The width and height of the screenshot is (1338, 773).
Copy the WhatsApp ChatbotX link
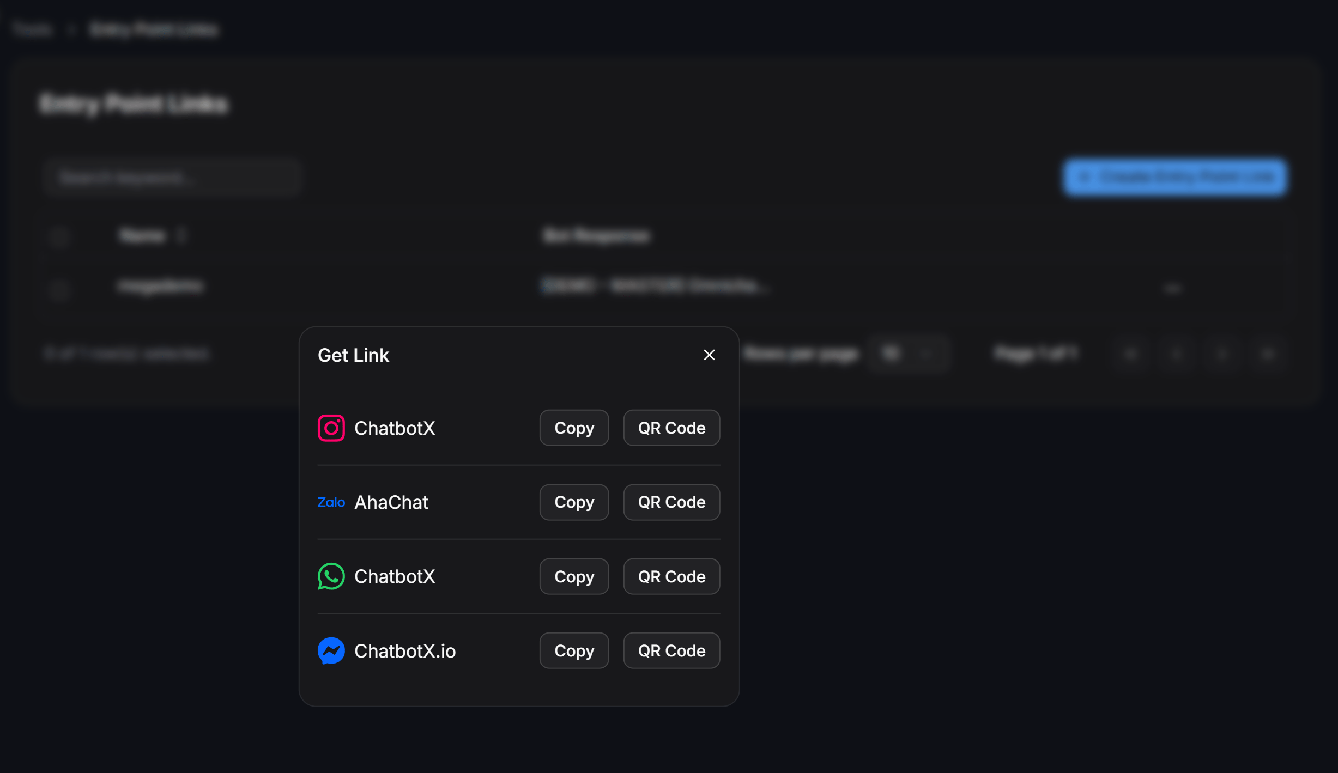574,576
